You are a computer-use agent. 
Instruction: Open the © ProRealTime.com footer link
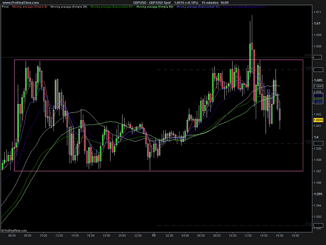pos(14,231)
